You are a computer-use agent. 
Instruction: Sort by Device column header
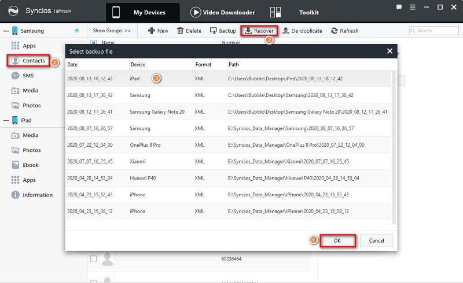[x=161, y=65]
